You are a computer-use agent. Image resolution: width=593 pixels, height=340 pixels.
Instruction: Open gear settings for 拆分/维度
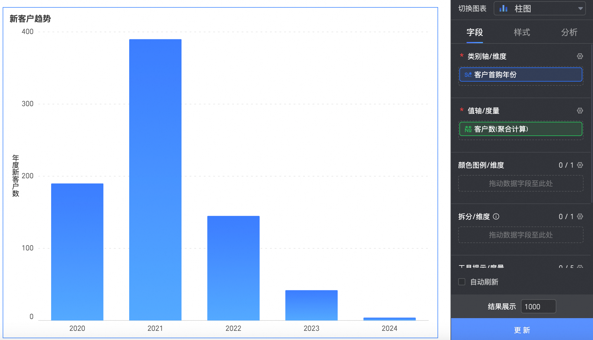[x=580, y=216]
